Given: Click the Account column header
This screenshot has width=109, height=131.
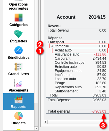Looking at the screenshot, I should pyautogui.click(x=66, y=17).
